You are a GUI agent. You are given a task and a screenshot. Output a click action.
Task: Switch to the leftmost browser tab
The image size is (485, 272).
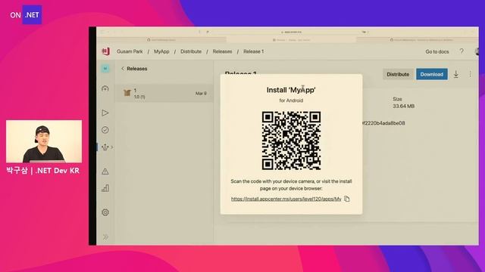[161, 40]
